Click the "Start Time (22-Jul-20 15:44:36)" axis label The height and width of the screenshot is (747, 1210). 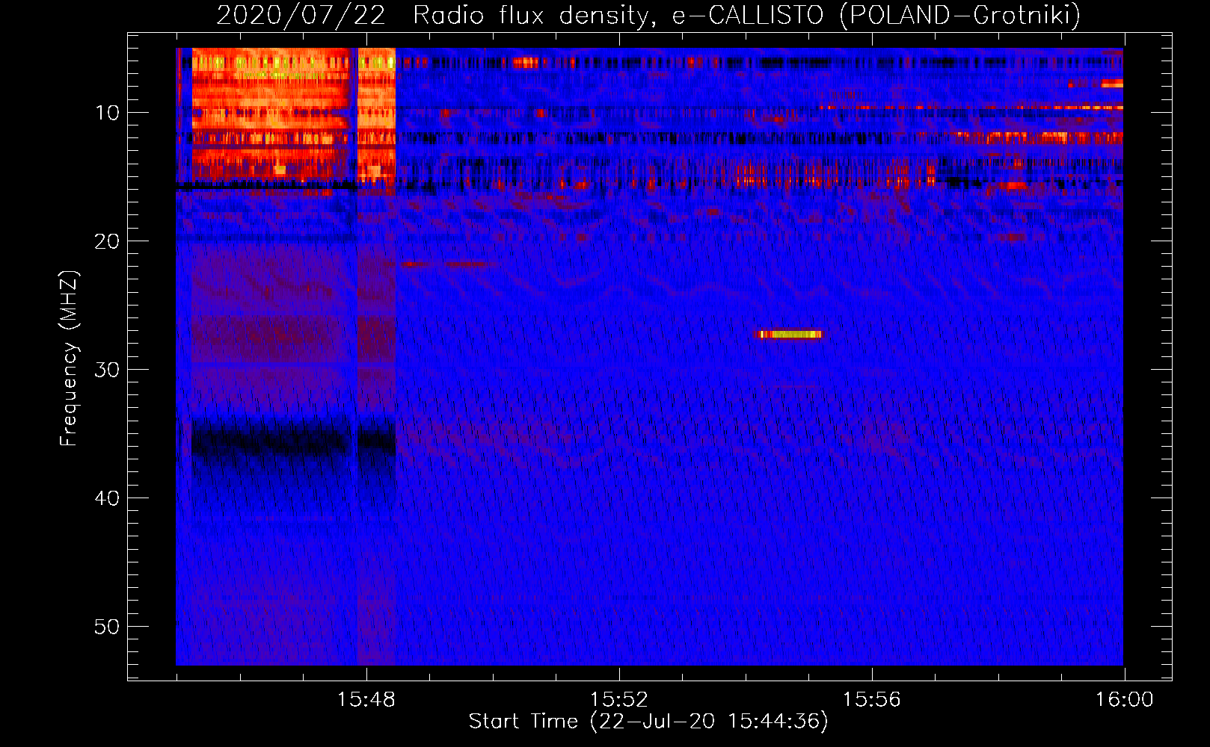648,722
